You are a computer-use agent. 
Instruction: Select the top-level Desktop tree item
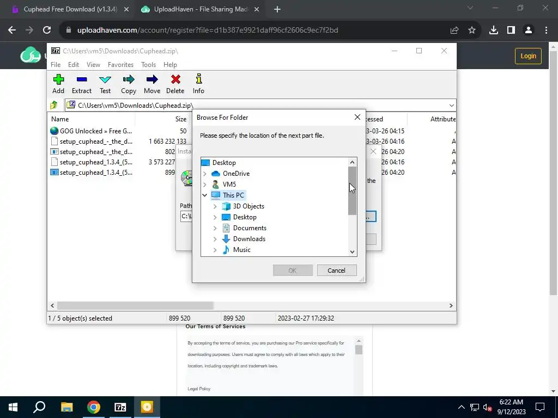(224, 163)
